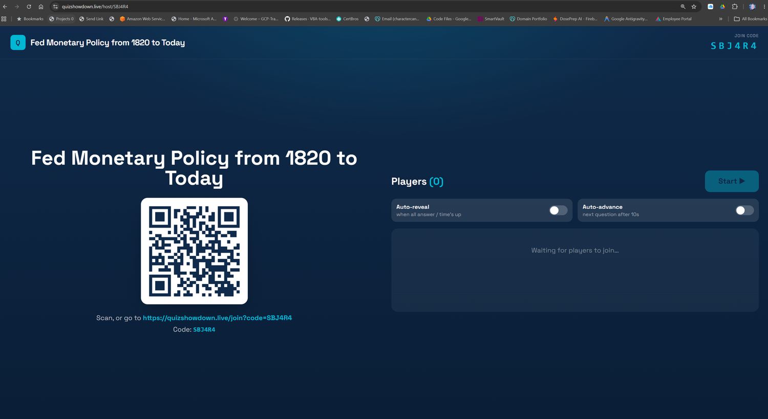Open the Email bookmark

point(397,19)
